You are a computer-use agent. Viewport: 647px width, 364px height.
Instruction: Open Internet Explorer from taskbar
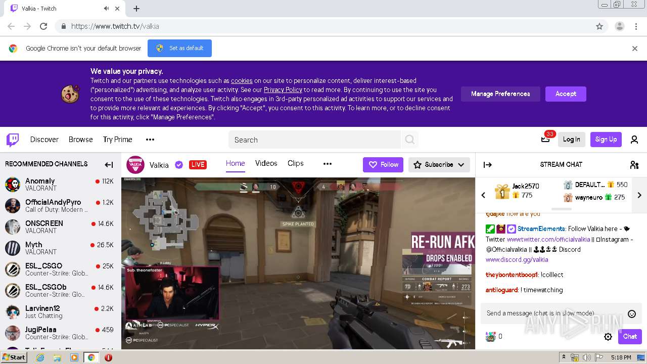(40, 357)
